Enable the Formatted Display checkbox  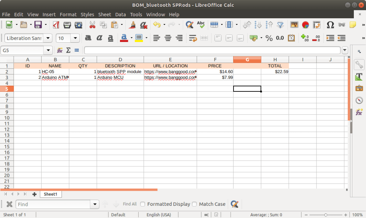143,204
